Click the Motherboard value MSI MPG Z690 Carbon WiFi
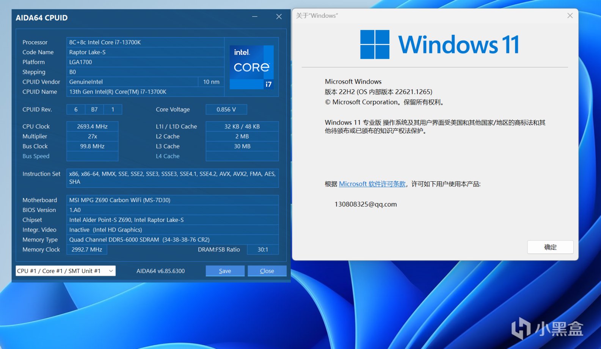This screenshot has height=349, width=601. 173,200
